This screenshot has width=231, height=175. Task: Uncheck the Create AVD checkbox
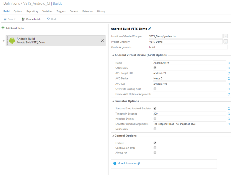point(155,68)
